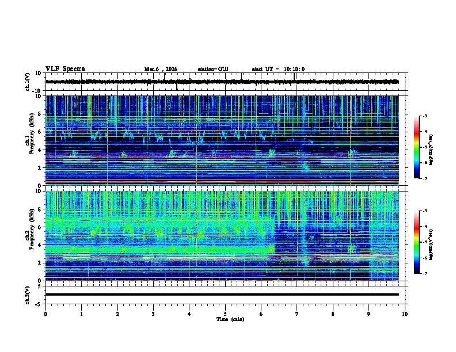This screenshot has width=456, height=352.
Task: Click the "-3" tick on ch.1 colorbar
Action: point(424,116)
